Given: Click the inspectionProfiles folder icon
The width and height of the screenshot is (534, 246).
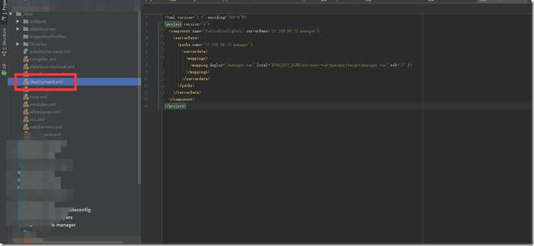Looking at the screenshot, I should 26,36.
